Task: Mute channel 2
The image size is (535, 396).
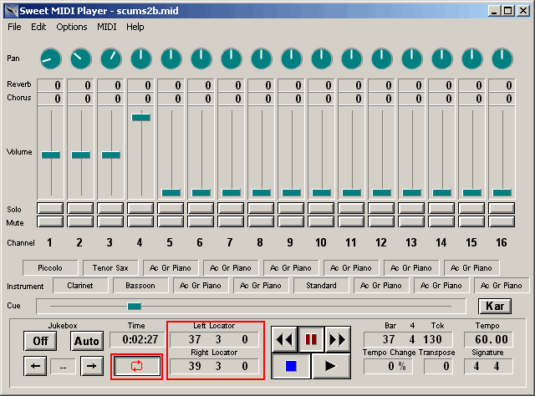Action: pyautogui.click(x=80, y=221)
